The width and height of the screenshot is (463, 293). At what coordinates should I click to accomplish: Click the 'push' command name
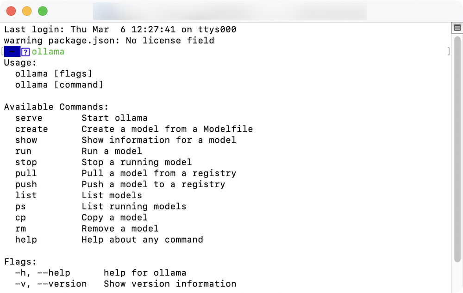point(26,184)
